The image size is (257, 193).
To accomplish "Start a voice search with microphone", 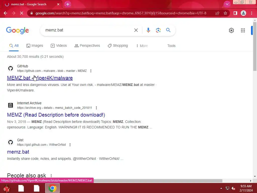I will point(148,30).
